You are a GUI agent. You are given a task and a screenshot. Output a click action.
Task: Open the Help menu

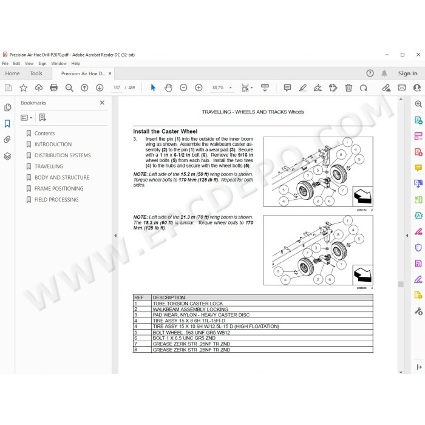pos(76,63)
